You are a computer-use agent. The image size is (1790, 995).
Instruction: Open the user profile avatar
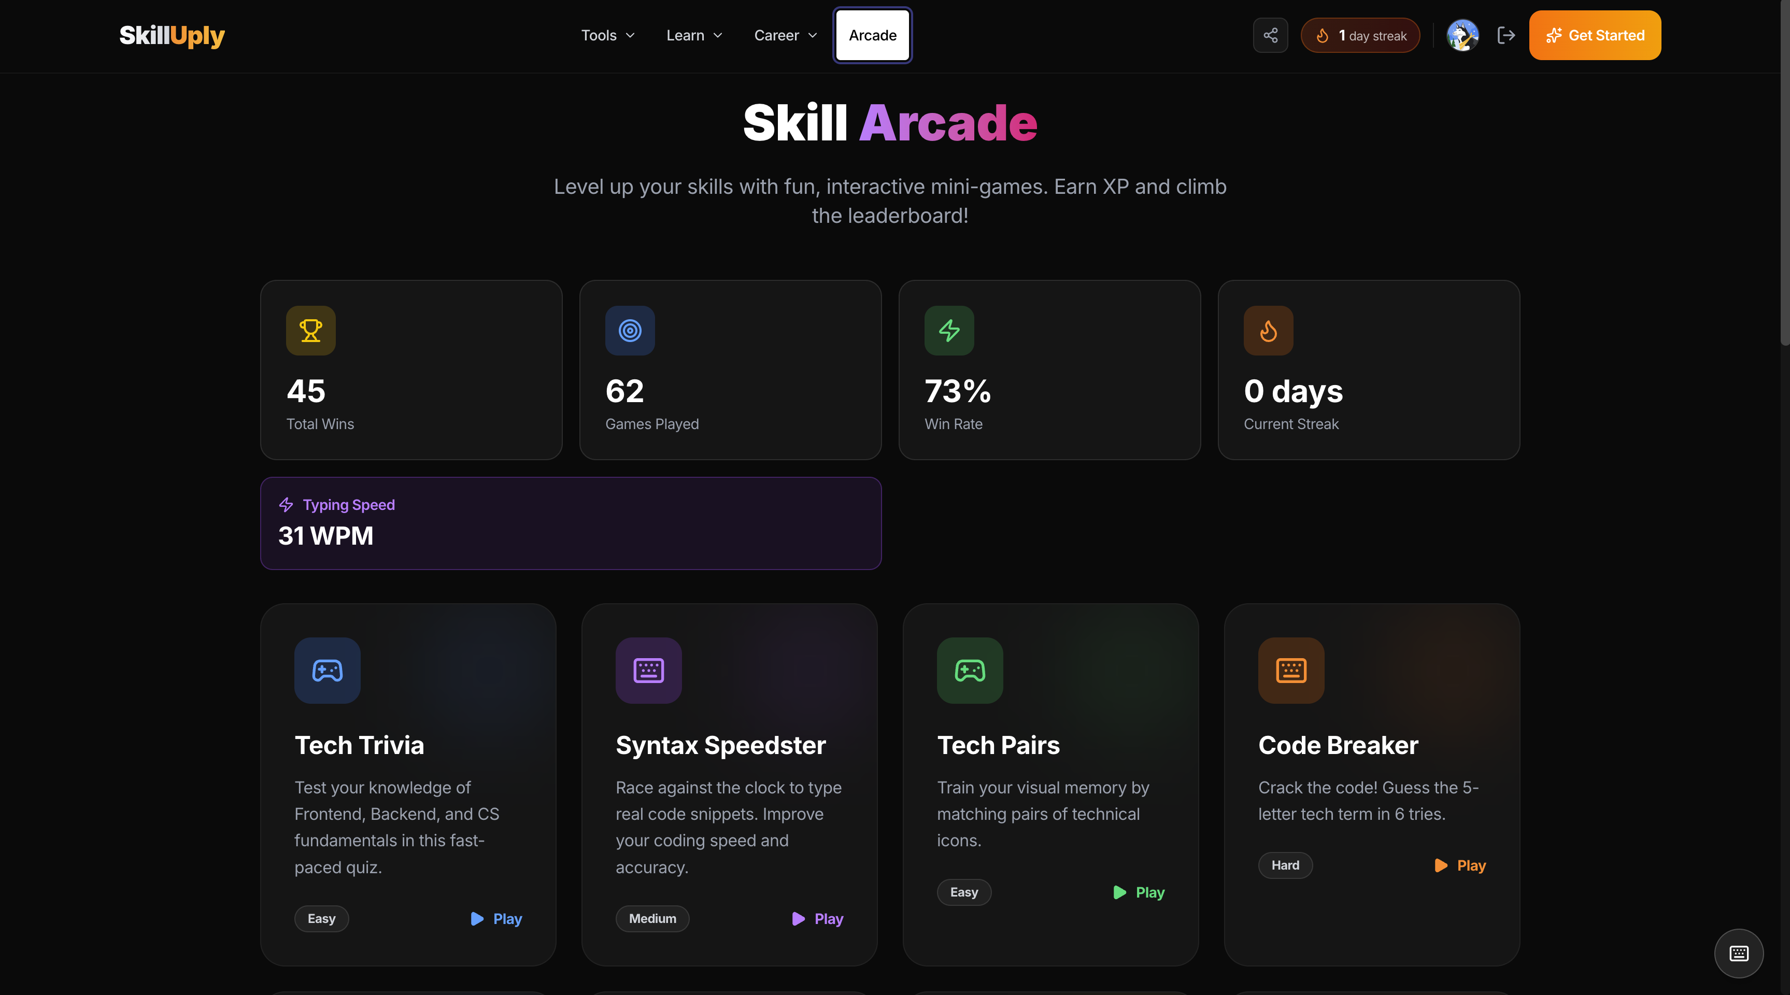[1462, 35]
